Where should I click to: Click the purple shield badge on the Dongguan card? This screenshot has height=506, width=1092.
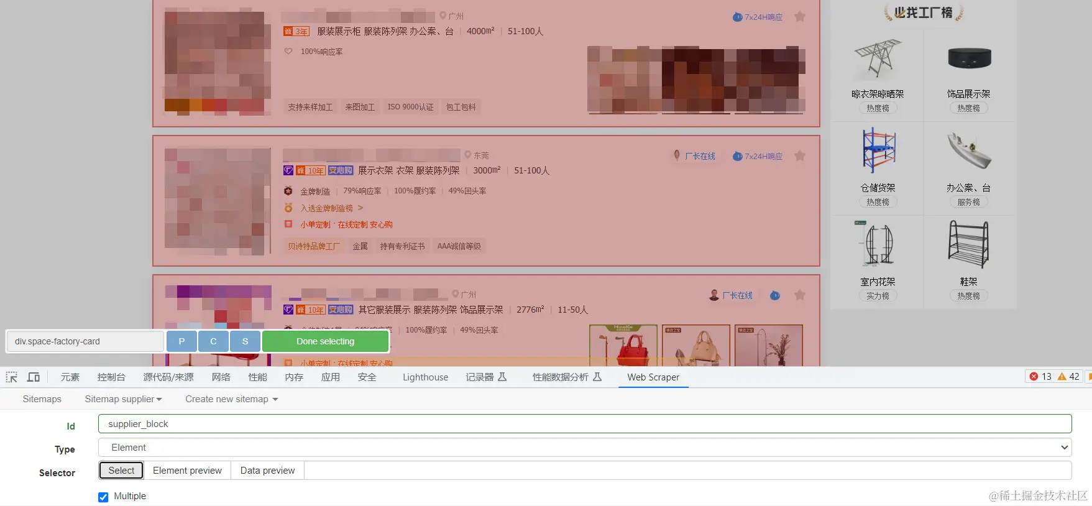[x=288, y=170]
